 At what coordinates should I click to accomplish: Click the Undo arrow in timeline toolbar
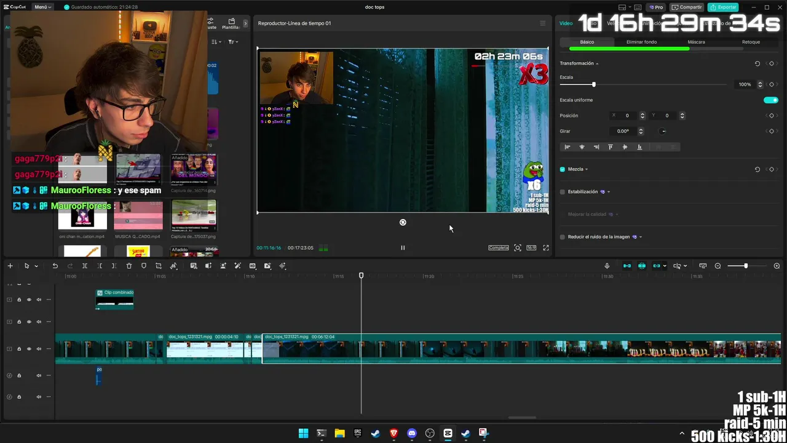55,266
